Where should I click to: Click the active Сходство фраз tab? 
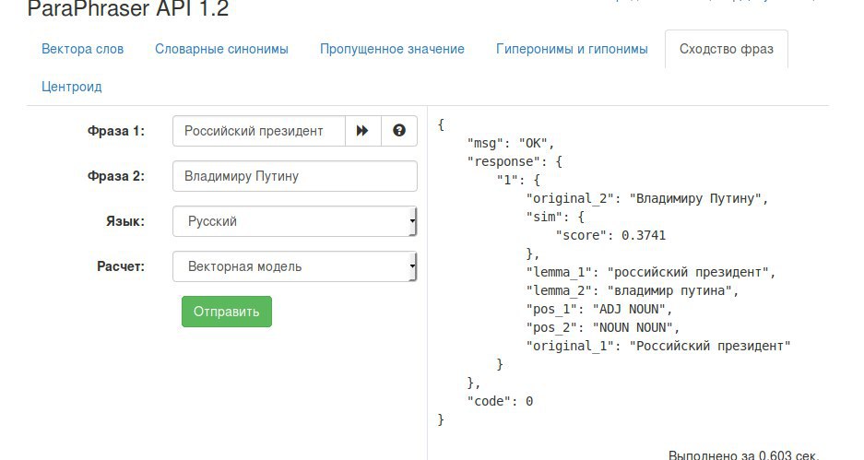(x=727, y=49)
